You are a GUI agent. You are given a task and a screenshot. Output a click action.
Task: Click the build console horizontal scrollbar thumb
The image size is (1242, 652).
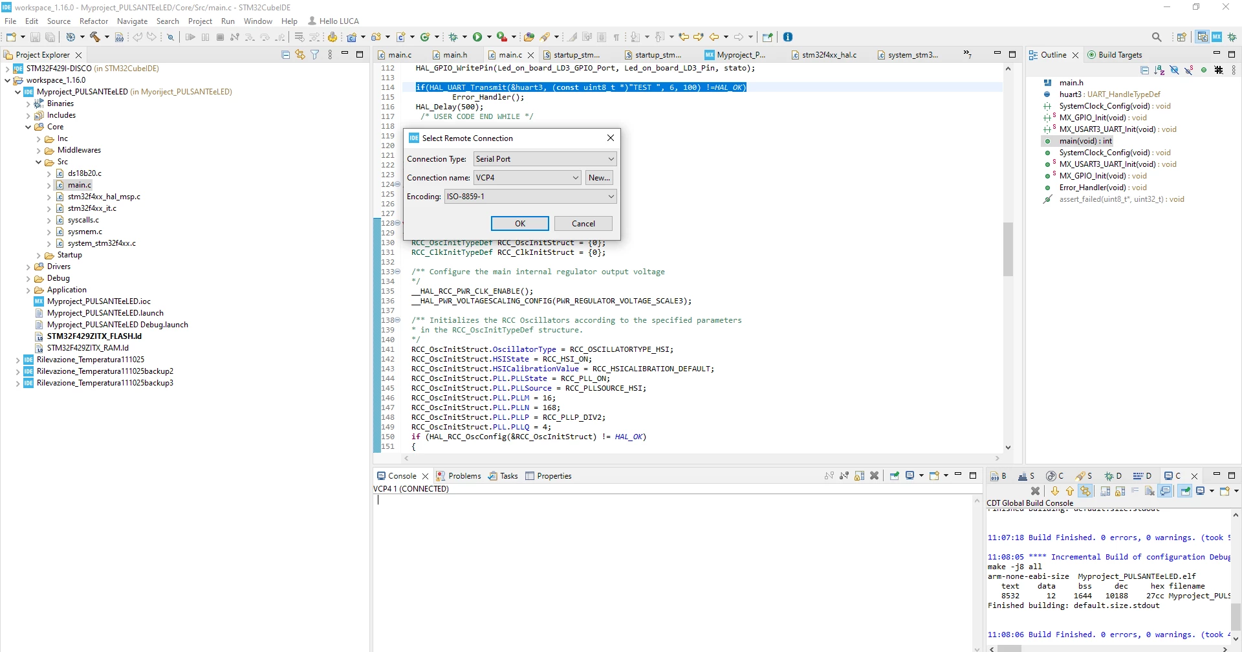coord(1010,647)
